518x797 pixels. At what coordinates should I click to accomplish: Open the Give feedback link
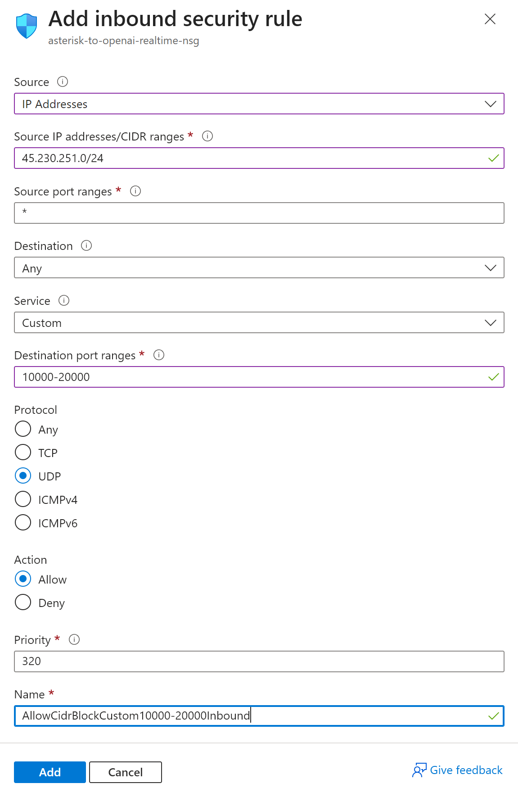pos(457,770)
